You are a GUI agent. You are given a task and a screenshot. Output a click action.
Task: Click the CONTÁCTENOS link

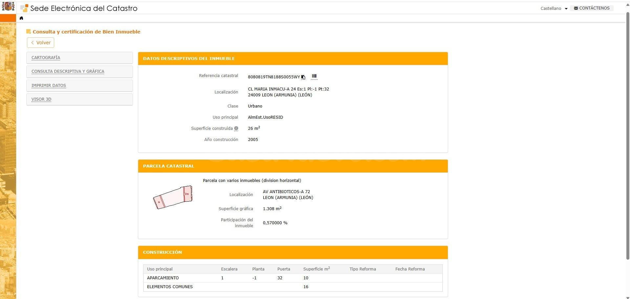tap(592, 8)
